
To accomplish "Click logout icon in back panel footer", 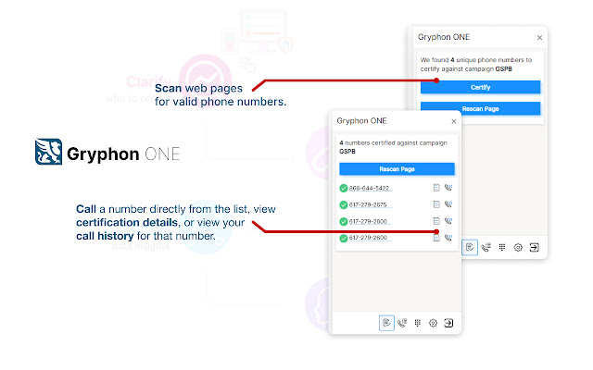I will 534,247.
